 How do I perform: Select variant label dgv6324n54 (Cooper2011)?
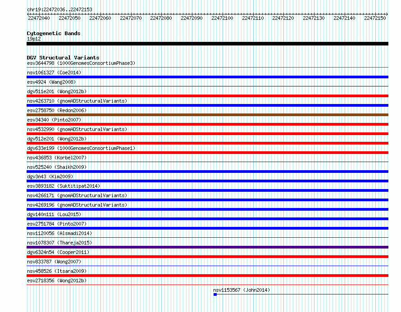(58, 252)
